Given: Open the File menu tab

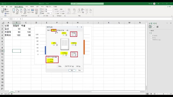Looking at the screenshot, I should [2, 6].
